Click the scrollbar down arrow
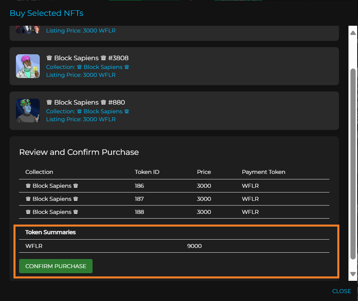Image resolution: width=358 pixels, height=301 pixels. point(353,274)
